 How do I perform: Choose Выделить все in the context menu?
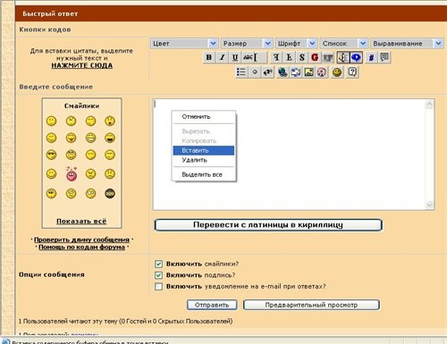[x=204, y=174]
